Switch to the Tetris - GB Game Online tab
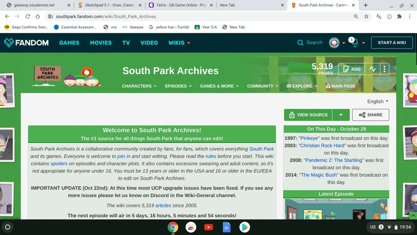417x235 pixels. [181, 5]
